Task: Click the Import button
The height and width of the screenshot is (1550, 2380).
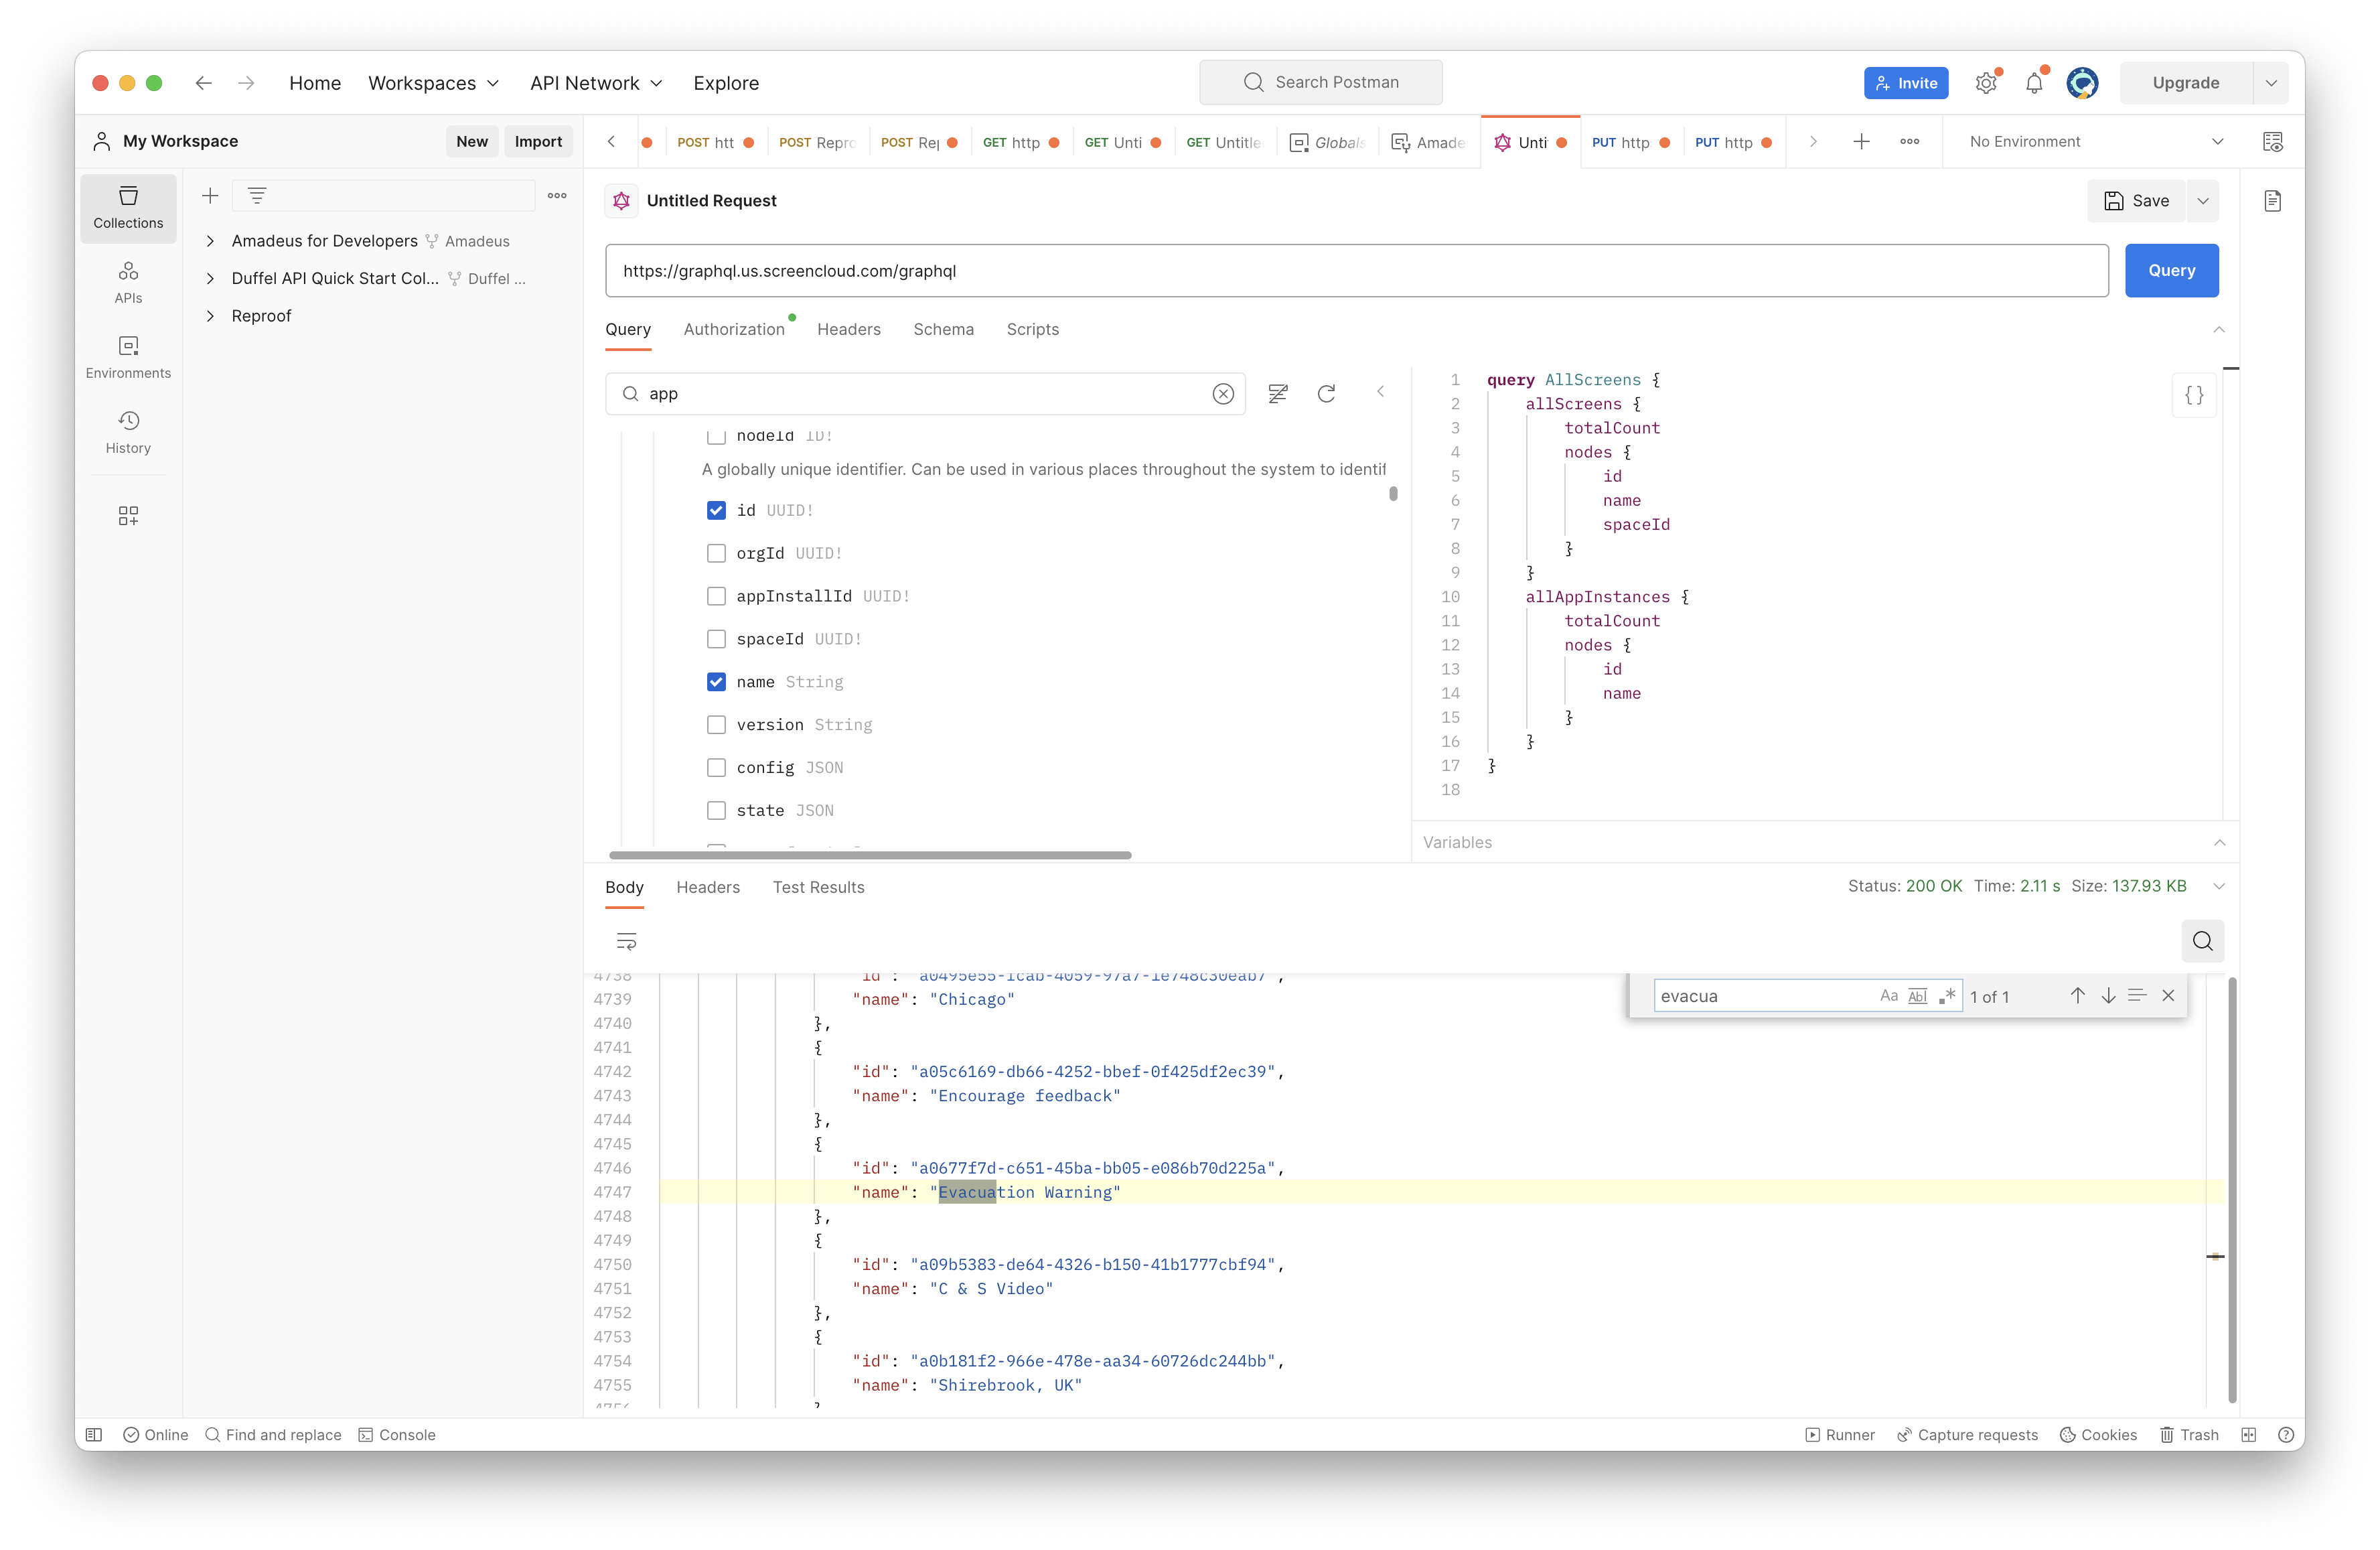Action: (x=538, y=142)
